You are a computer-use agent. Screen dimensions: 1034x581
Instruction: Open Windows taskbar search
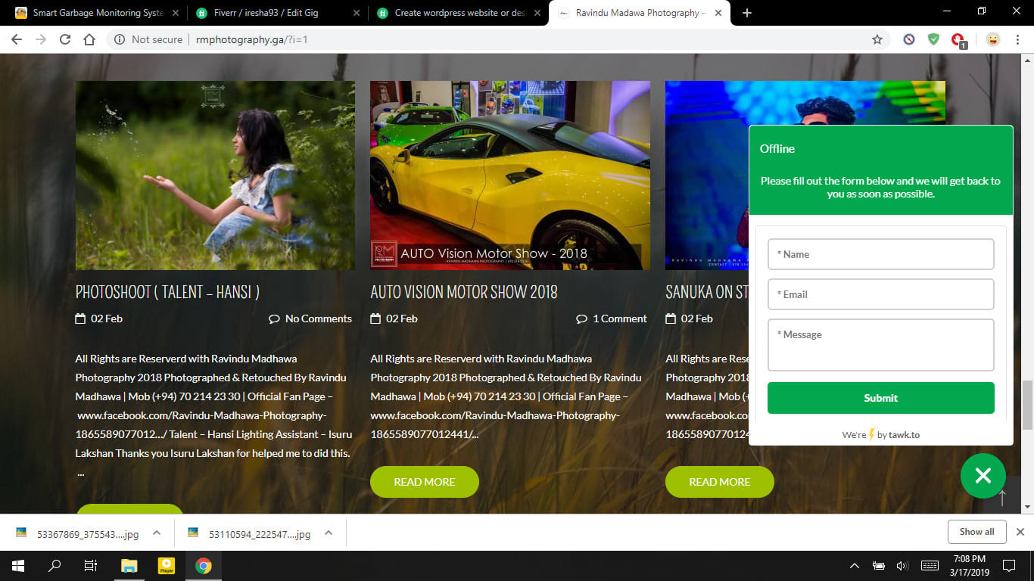click(x=55, y=566)
